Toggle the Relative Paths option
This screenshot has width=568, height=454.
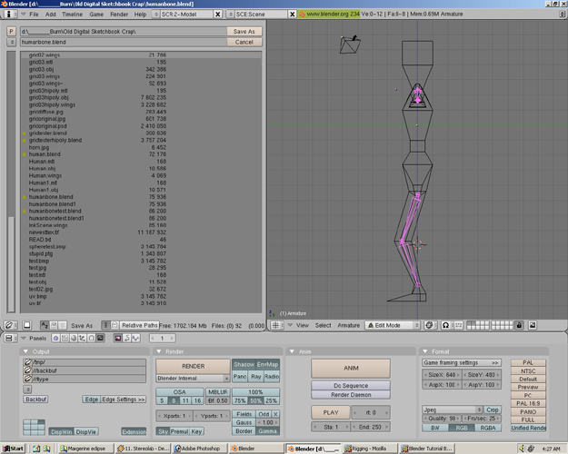click(x=139, y=325)
